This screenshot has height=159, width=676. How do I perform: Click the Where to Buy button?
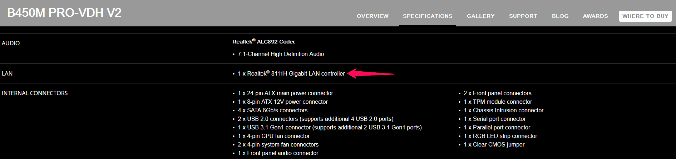tap(645, 16)
